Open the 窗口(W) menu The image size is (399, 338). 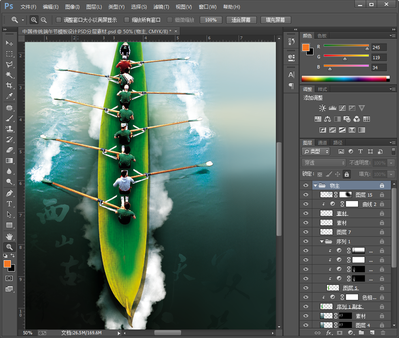208,7
